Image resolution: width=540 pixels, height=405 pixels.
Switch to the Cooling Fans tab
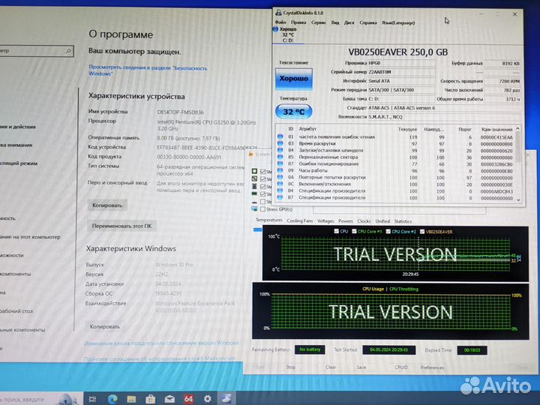pos(300,221)
